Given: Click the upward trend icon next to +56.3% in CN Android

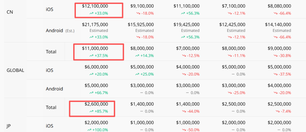Looking at the screenshot, I should 183,37.
